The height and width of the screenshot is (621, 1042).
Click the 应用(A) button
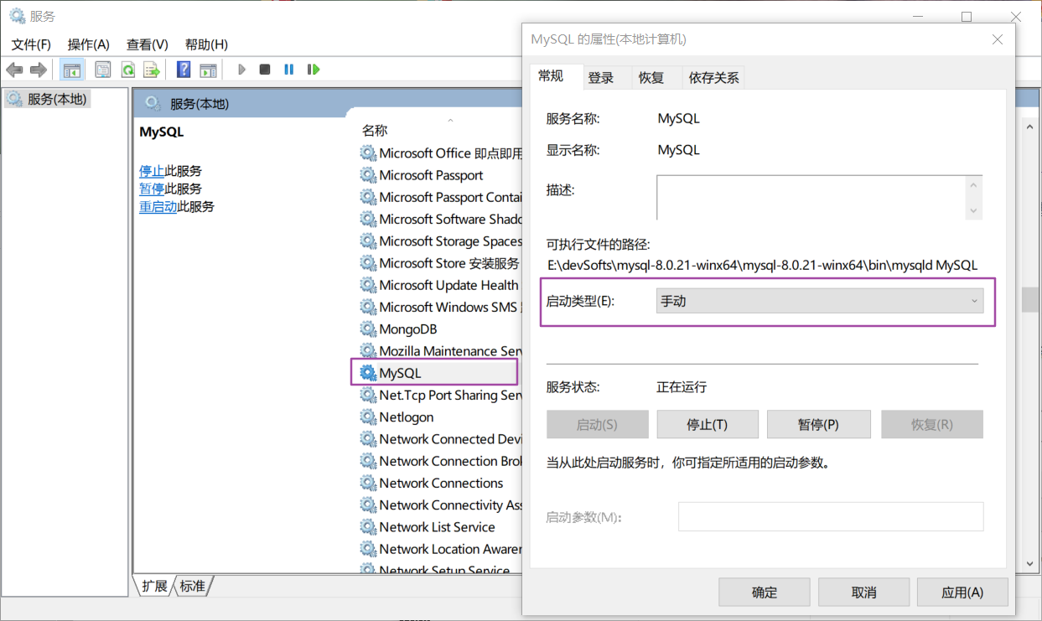click(962, 592)
